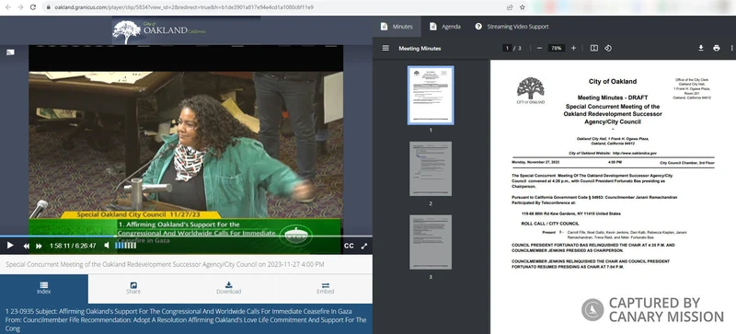Zoom in the PDF with the plus button
This screenshot has height=334, width=736.
tap(573, 48)
